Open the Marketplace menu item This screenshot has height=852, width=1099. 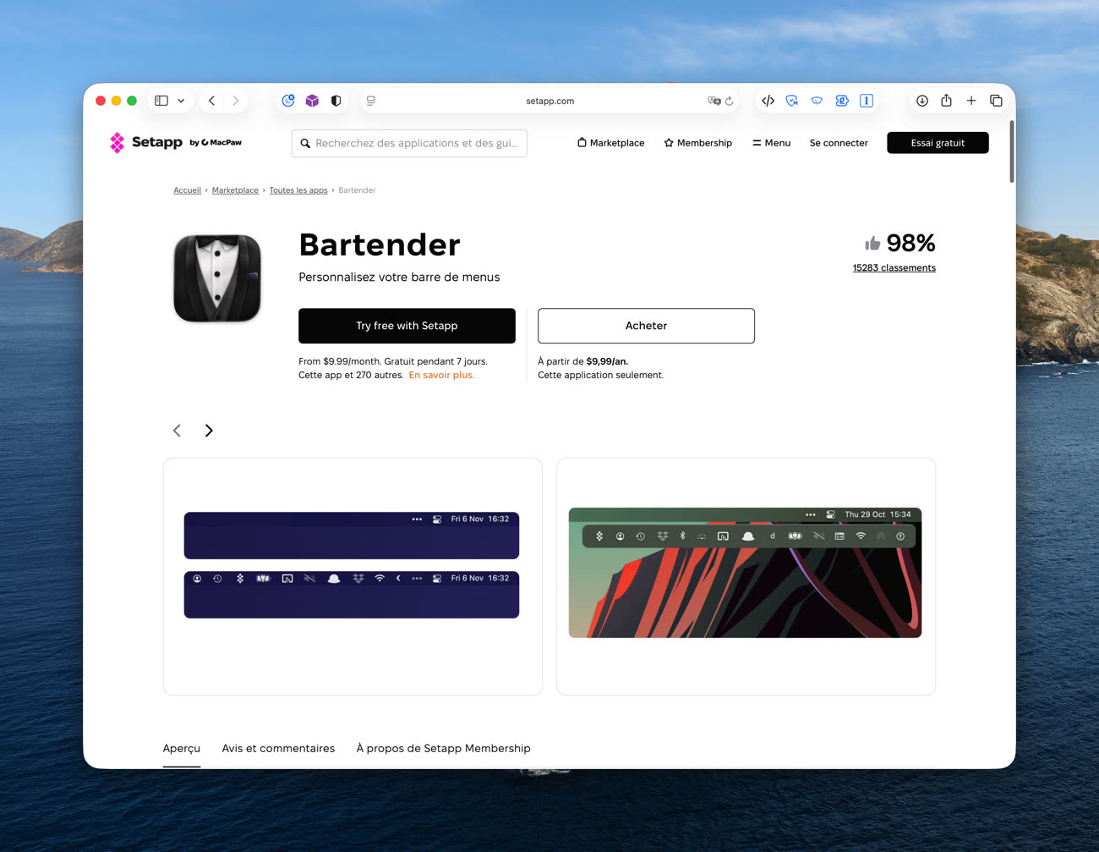pyautogui.click(x=610, y=143)
